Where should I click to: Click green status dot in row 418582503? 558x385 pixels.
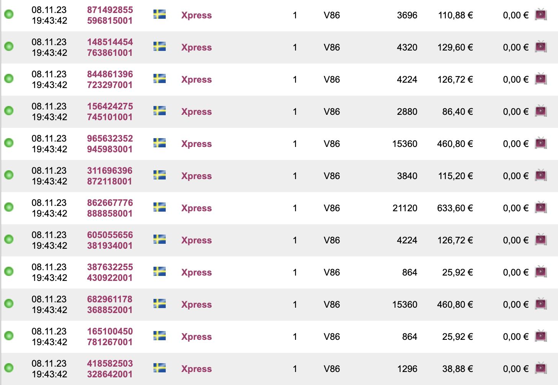(x=9, y=368)
